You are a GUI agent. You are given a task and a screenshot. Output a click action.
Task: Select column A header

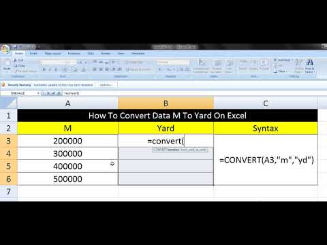pos(67,103)
